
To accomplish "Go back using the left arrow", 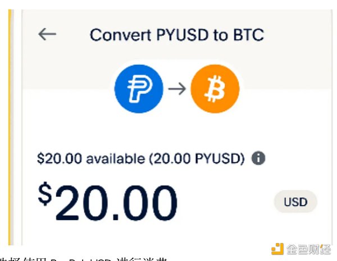I will coord(47,34).
